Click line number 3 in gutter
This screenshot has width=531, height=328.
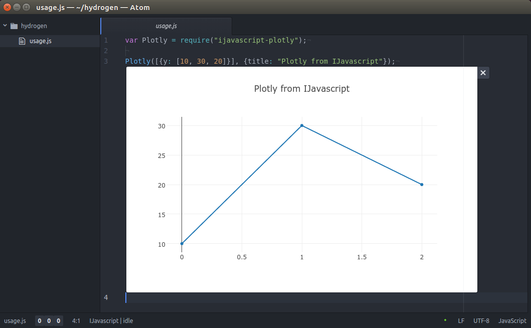tap(106, 61)
